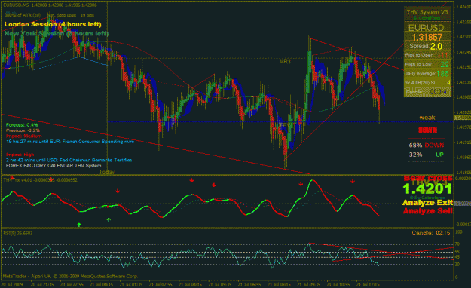Click the red 'Bear cross' label

pos(428,178)
